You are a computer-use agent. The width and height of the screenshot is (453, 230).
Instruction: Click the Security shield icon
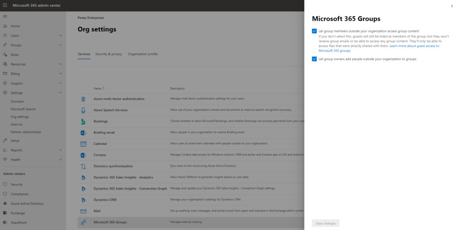[x=5, y=184]
